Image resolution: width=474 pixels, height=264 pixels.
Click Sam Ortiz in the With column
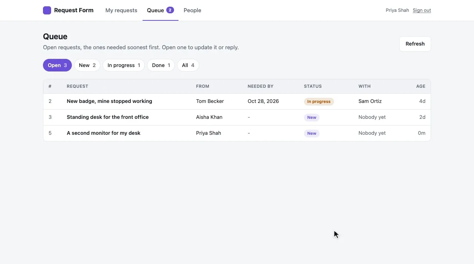[x=370, y=101]
